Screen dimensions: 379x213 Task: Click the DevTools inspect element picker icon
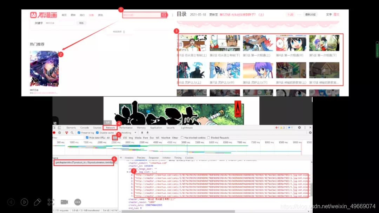(54, 128)
